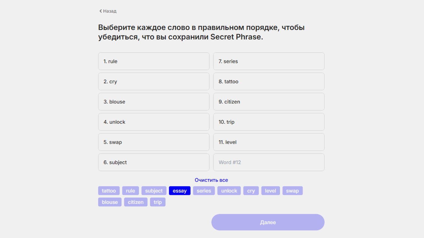Click field 11 containing level
Image resolution: width=424 pixels, height=238 pixels.
coord(269,142)
